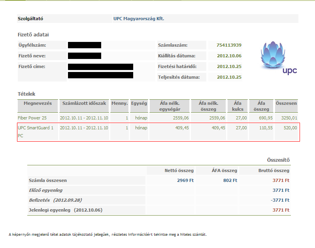This screenshot has height=248, width=315.
Task: Click the Nettó összeg value 2969 Ft
Action: point(185,180)
